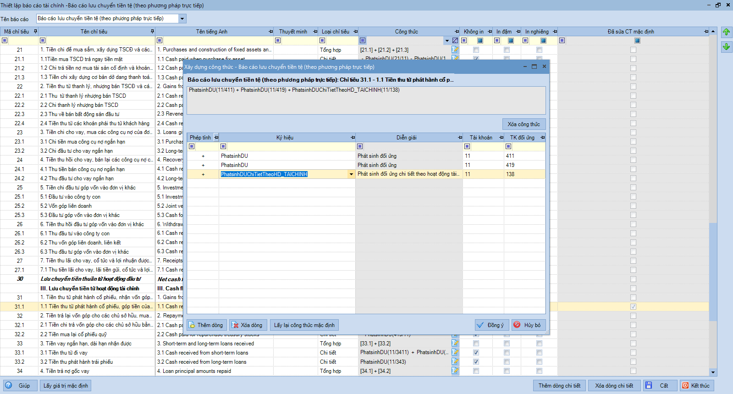The width and height of the screenshot is (733, 394).
Task: Pin the Phép tính column in dialog
Action: pyautogui.click(x=216, y=138)
